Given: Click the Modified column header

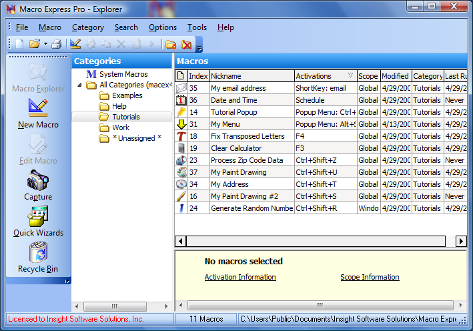Looking at the screenshot, I should click(396, 76).
